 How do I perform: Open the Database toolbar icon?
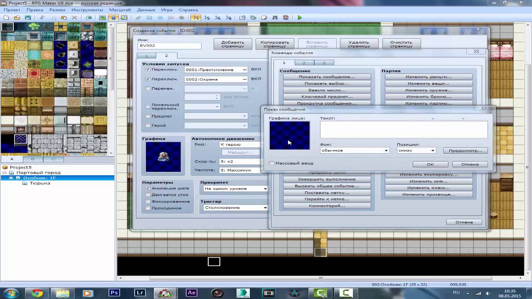pyautogui.click(x=242, y=17)
